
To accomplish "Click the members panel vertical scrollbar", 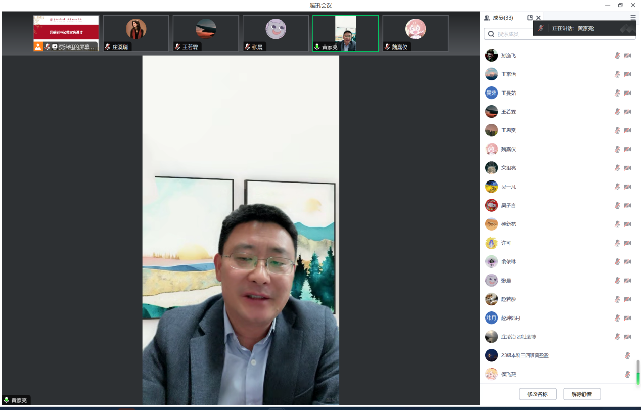I will point(637,372).
